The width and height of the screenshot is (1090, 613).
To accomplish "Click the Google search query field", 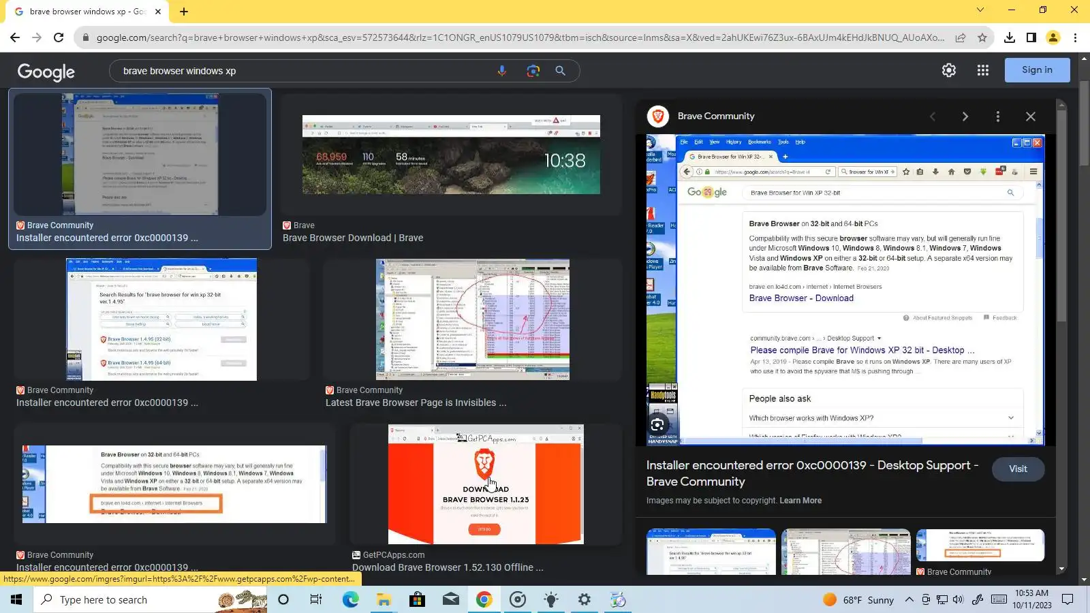I will pos(303,71).
